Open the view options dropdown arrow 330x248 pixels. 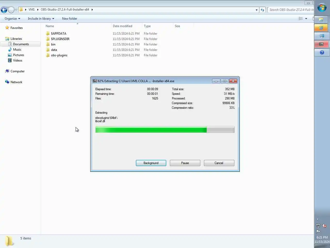tap(306, 19)
